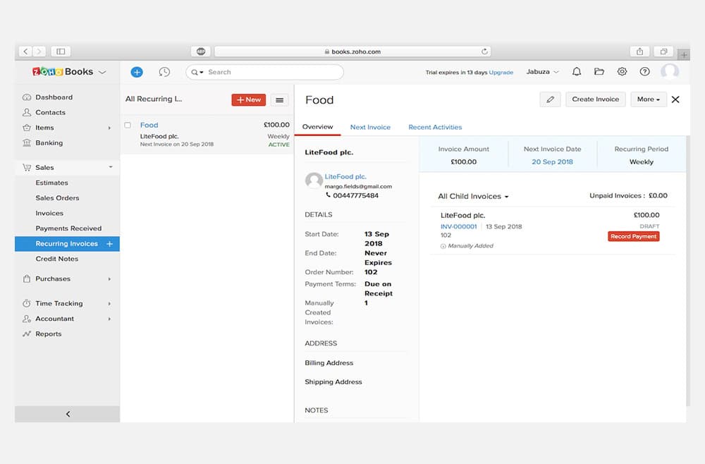Click the Safari forward arrow
The image size is (705, 464).
coord(39,51)
